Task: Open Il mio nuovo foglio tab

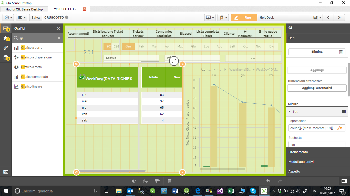Action: (x=268, y=34)
